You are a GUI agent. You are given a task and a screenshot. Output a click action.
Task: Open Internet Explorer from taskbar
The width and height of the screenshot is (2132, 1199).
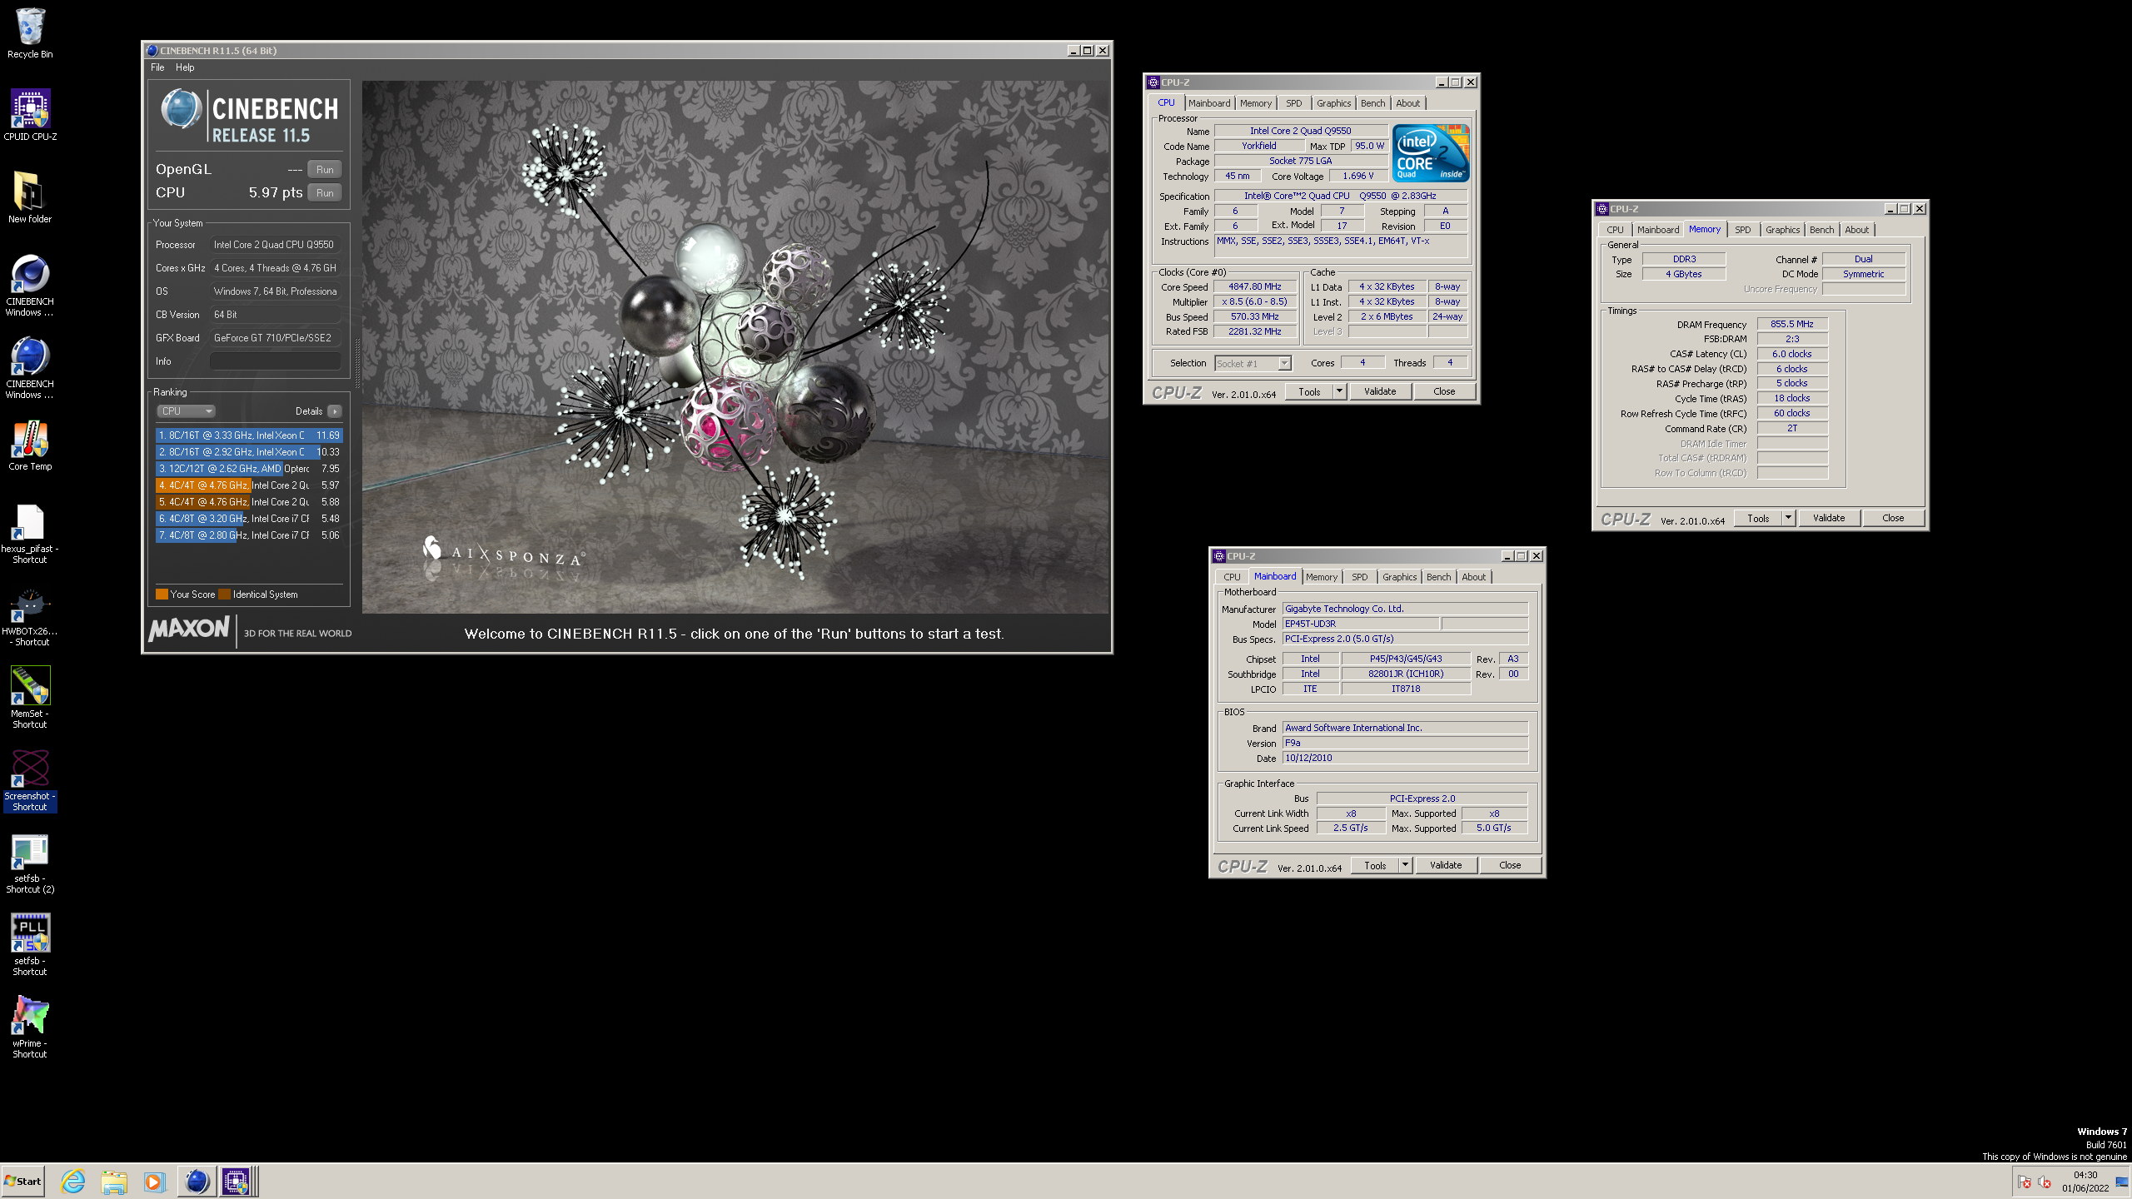(73, 1181)
